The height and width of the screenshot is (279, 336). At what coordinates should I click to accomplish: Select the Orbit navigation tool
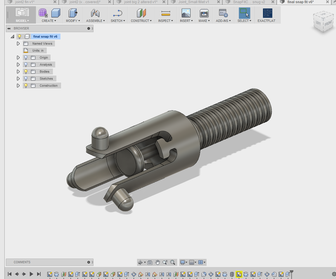click(140, 262)
